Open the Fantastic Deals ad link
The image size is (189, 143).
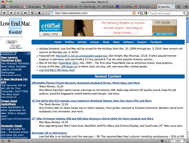click(11, 126)
